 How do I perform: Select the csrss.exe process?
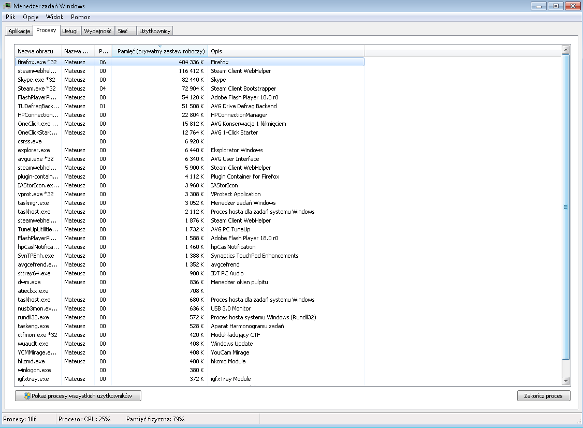(x=190, y=141)
